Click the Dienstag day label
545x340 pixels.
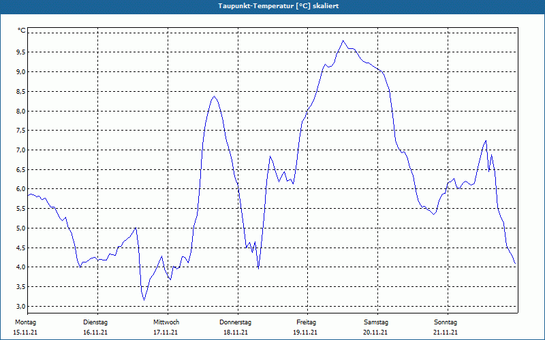tap(95, 322)
